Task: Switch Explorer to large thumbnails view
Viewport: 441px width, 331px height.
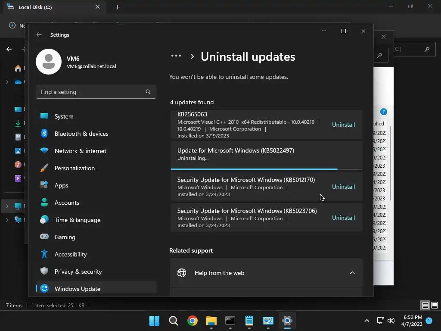Action: coord(435,305)
